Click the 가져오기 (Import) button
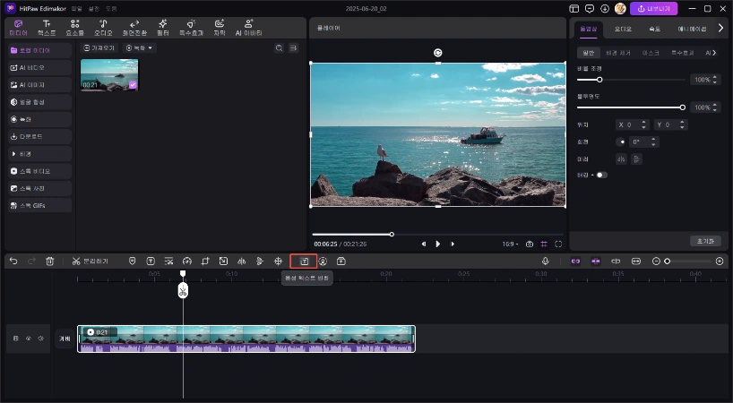Image resolution: width=733 pixels, height=403 pixels. tap(99, 47)
